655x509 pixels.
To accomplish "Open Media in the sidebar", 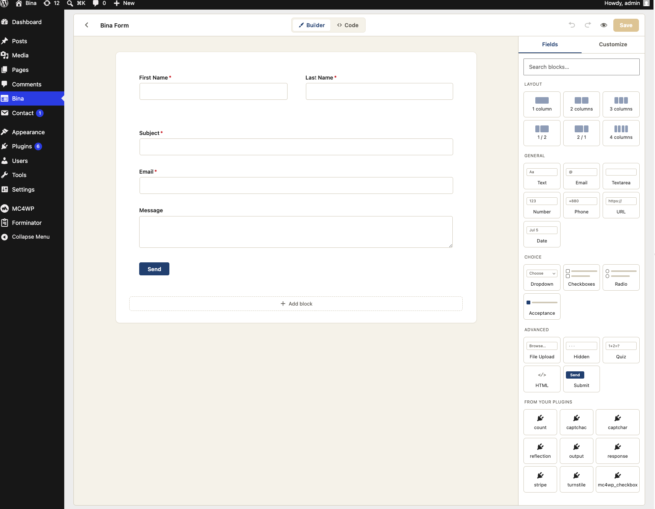I will point(32,55).
